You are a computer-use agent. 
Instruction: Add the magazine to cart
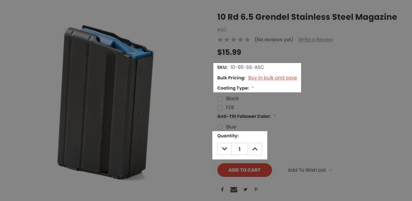(244, 170)
